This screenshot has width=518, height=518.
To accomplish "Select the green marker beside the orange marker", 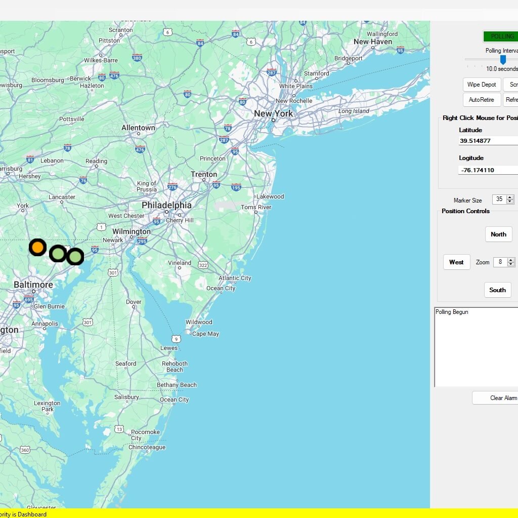I will [x=58, y=253].
